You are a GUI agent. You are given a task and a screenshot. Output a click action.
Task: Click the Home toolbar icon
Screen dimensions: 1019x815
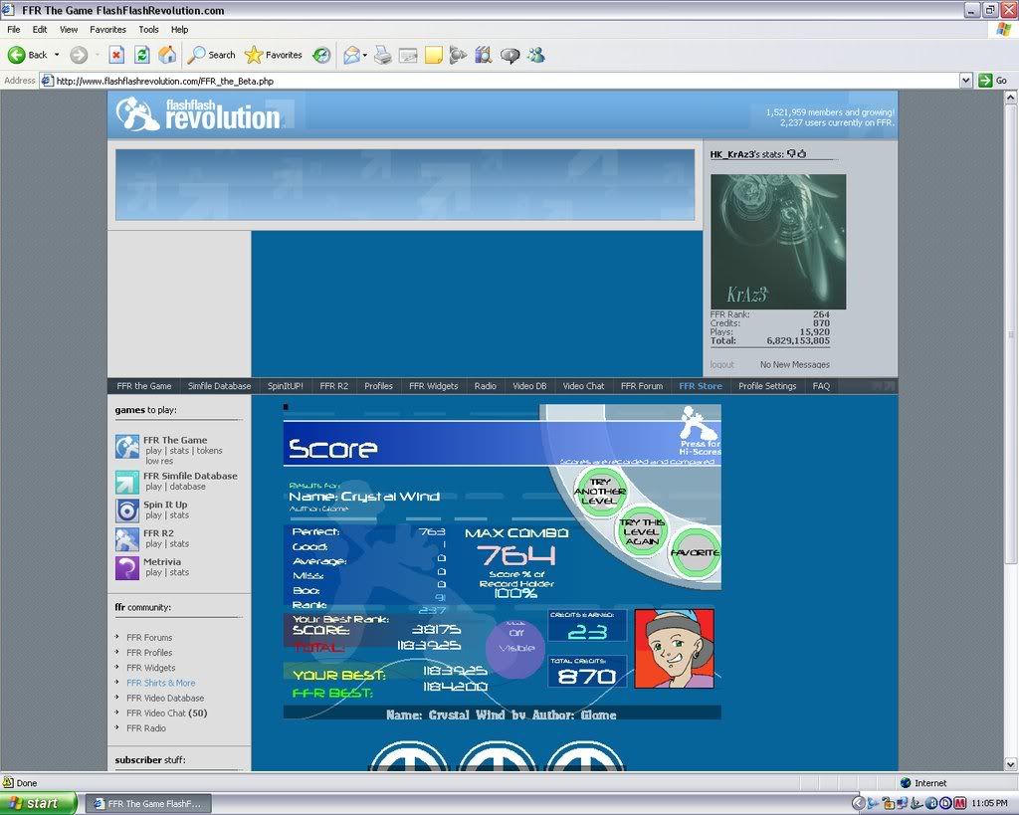[x=167, y=55]
